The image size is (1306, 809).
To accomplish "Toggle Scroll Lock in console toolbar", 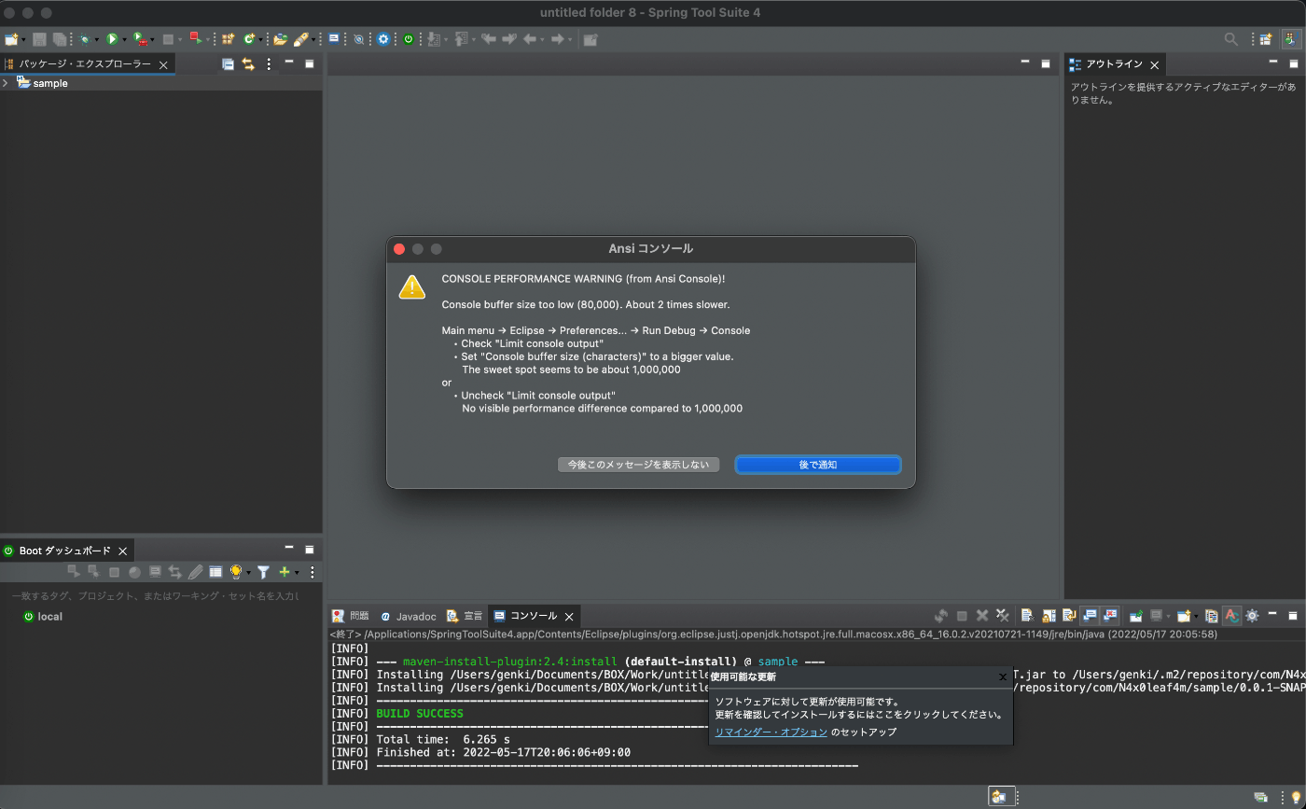I will click(1049, 616).
